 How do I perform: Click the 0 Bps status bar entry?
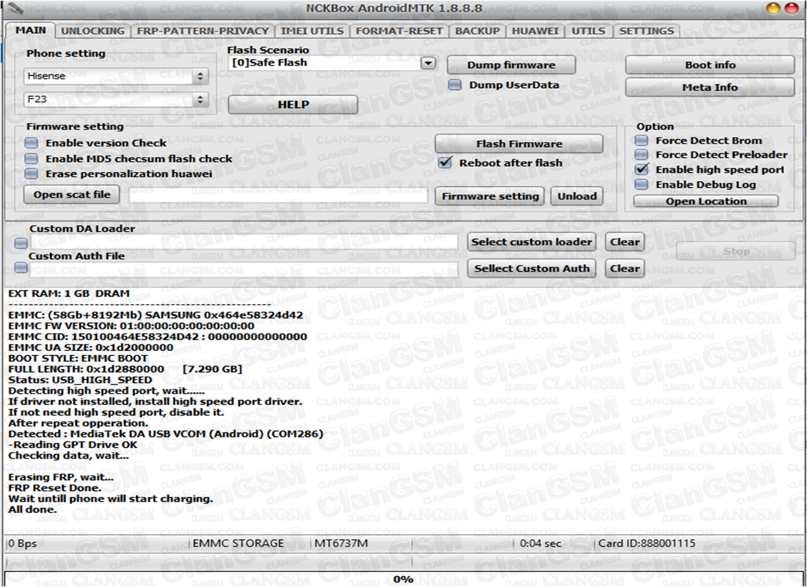point(22,544)
